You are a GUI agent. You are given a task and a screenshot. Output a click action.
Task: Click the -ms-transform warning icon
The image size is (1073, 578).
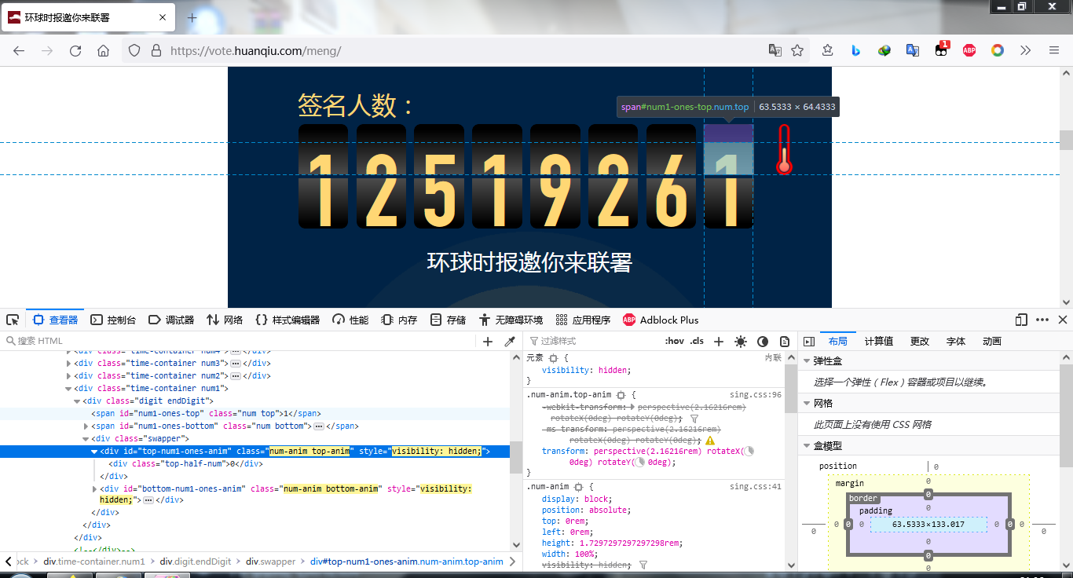[x=710, y=441]
